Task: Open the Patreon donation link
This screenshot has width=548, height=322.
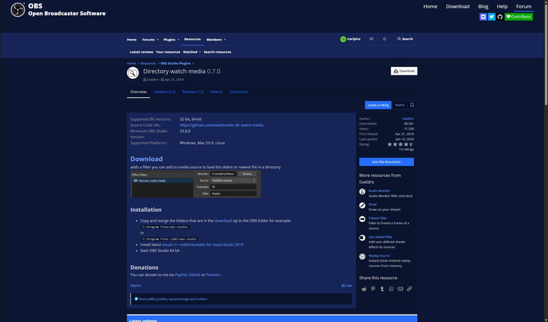Action: [213, 275]
